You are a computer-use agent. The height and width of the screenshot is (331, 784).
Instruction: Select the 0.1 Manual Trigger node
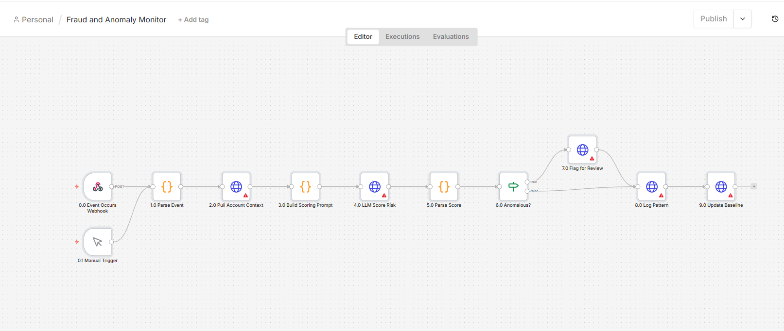(x=98, y=242)
